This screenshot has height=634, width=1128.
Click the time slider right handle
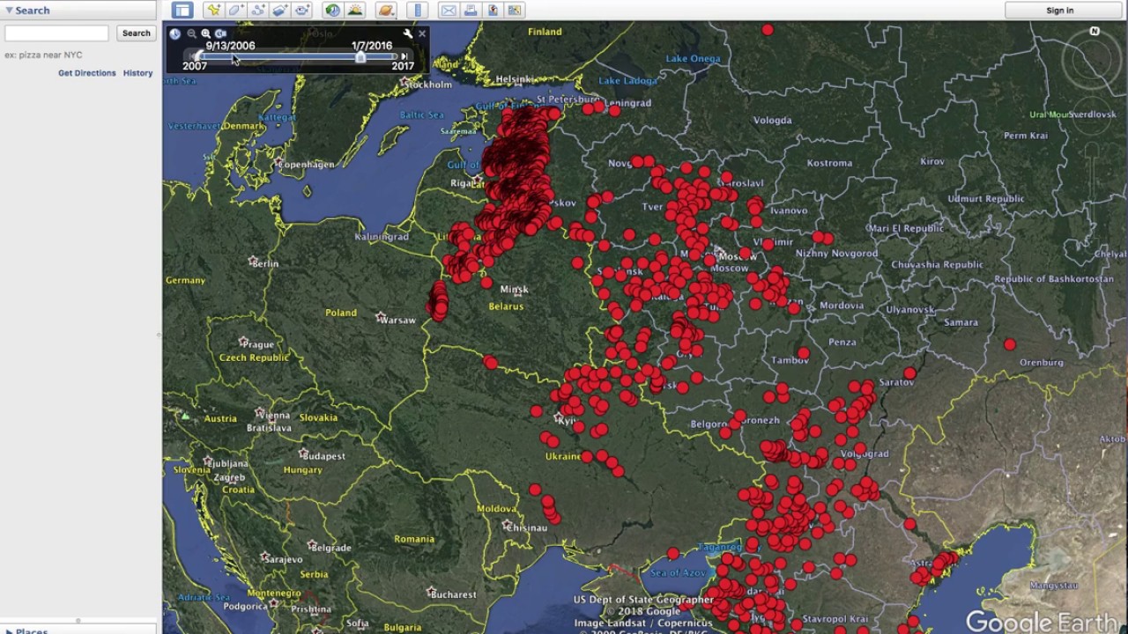(360, 56)
